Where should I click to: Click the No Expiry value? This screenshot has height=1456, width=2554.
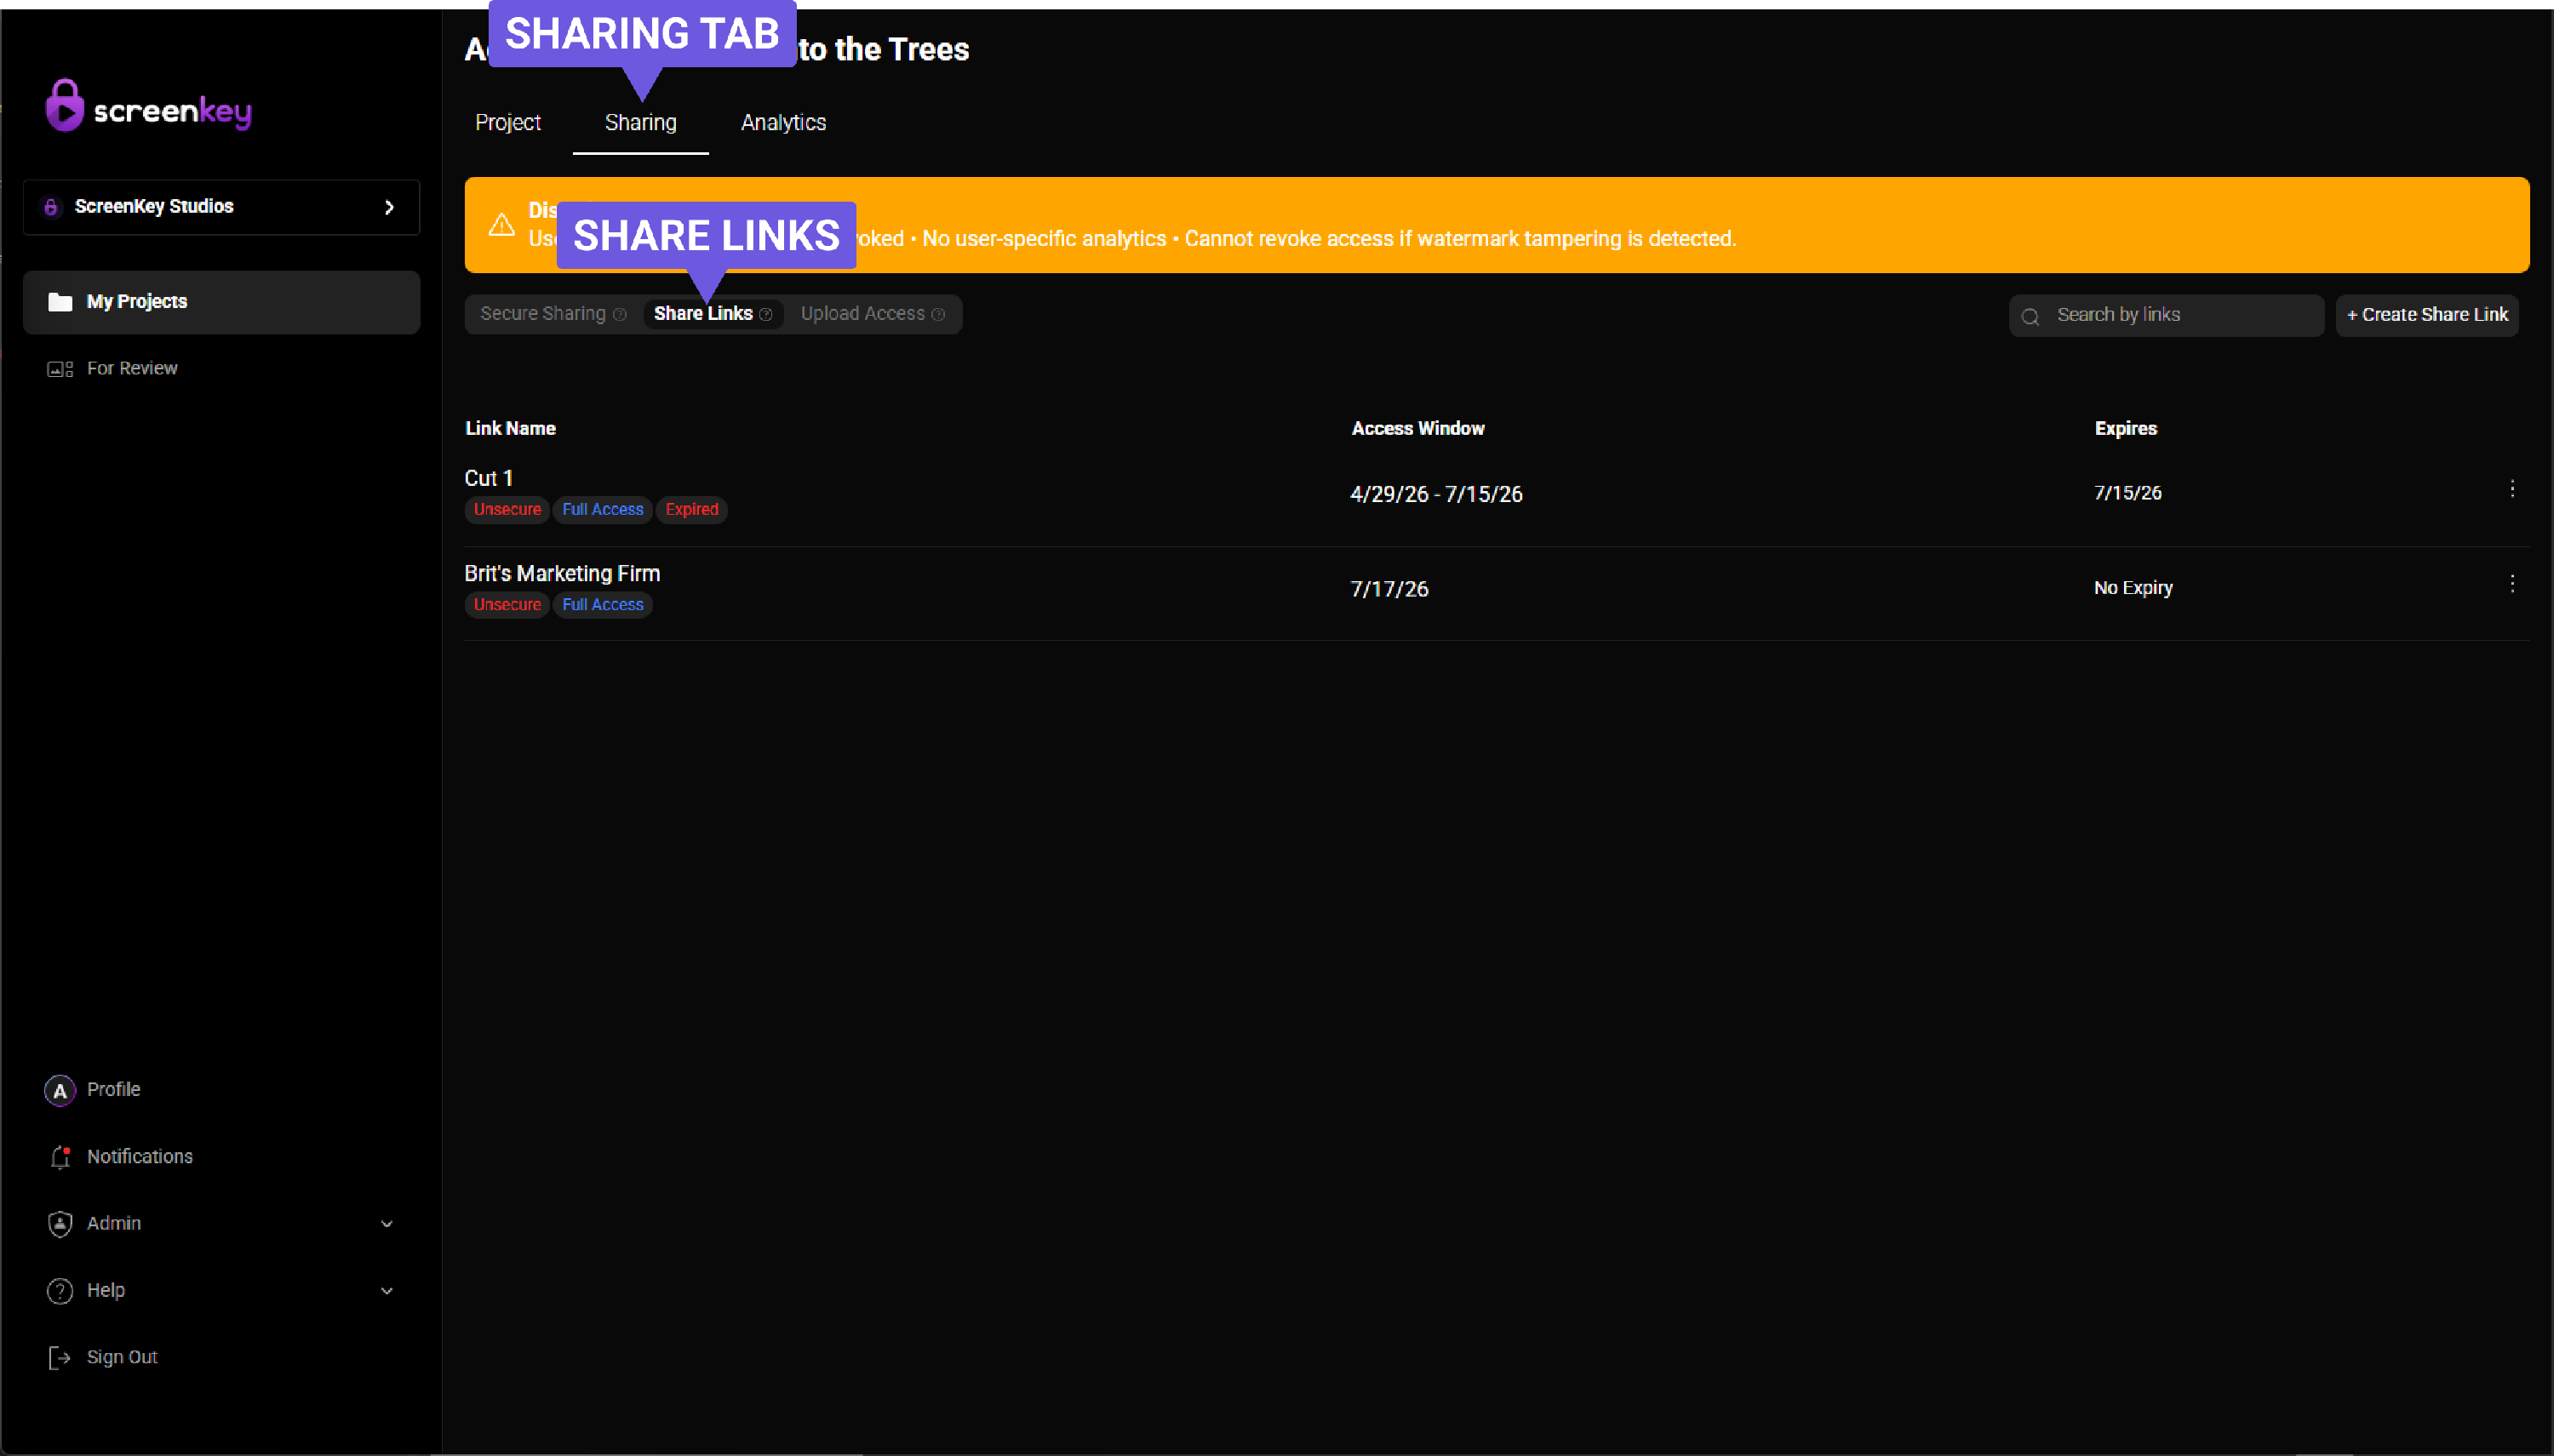[2133, 588]
